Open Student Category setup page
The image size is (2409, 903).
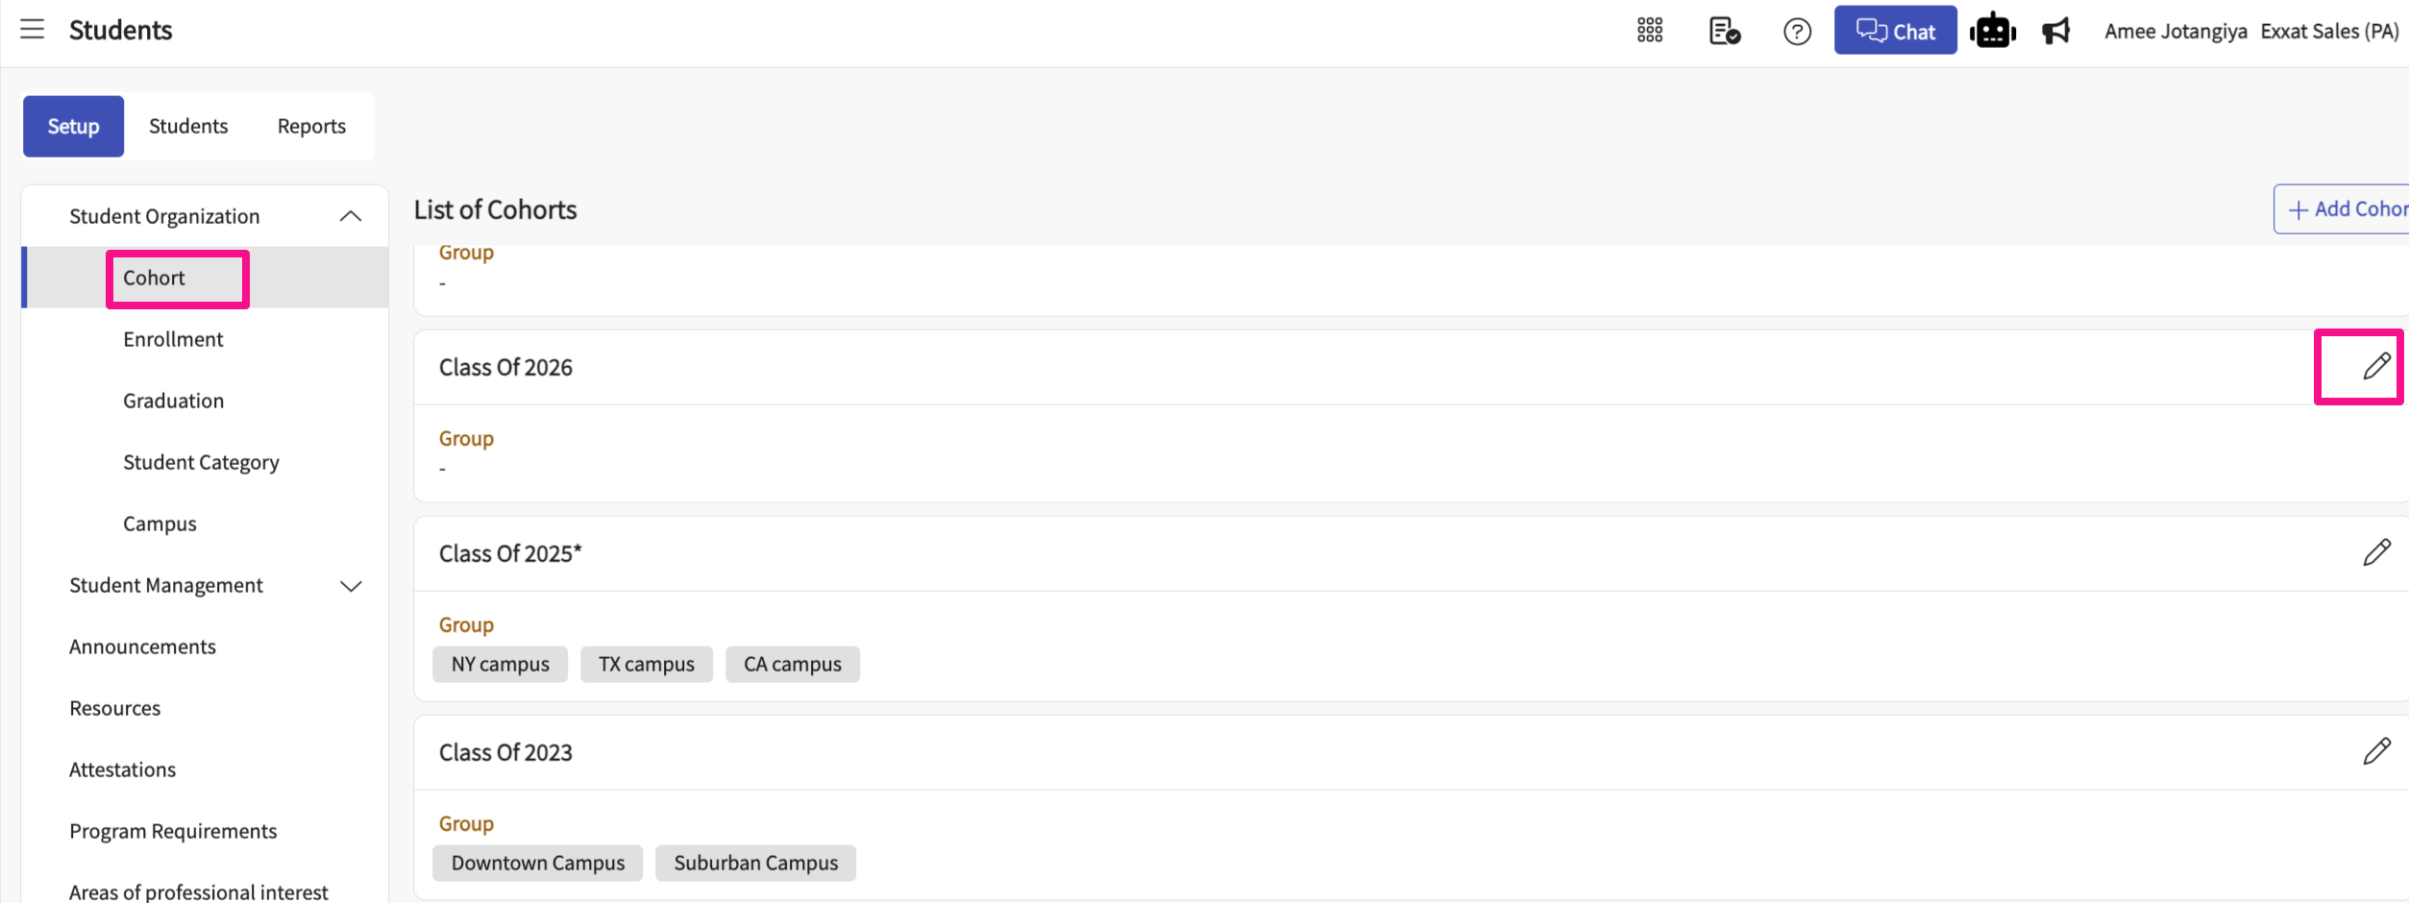click(201, 462)
